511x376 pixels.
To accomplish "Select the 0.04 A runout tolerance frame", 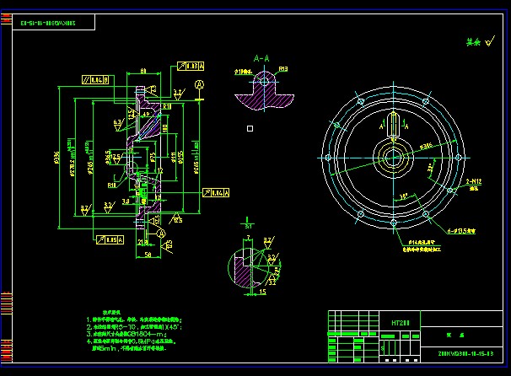I will coord(216,192).
